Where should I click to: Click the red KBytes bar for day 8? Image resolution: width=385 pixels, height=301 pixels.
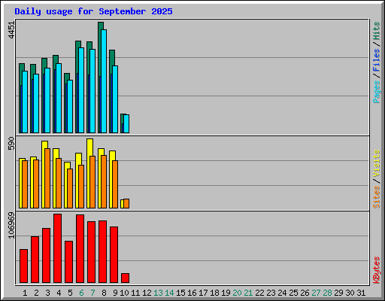(102, 251)
